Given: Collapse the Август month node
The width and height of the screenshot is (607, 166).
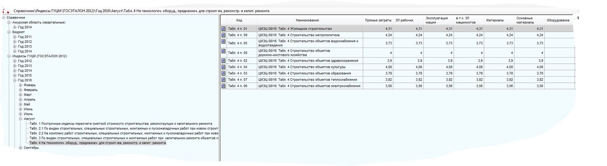Looking at the screenshot, I should (x=21, y=119).
